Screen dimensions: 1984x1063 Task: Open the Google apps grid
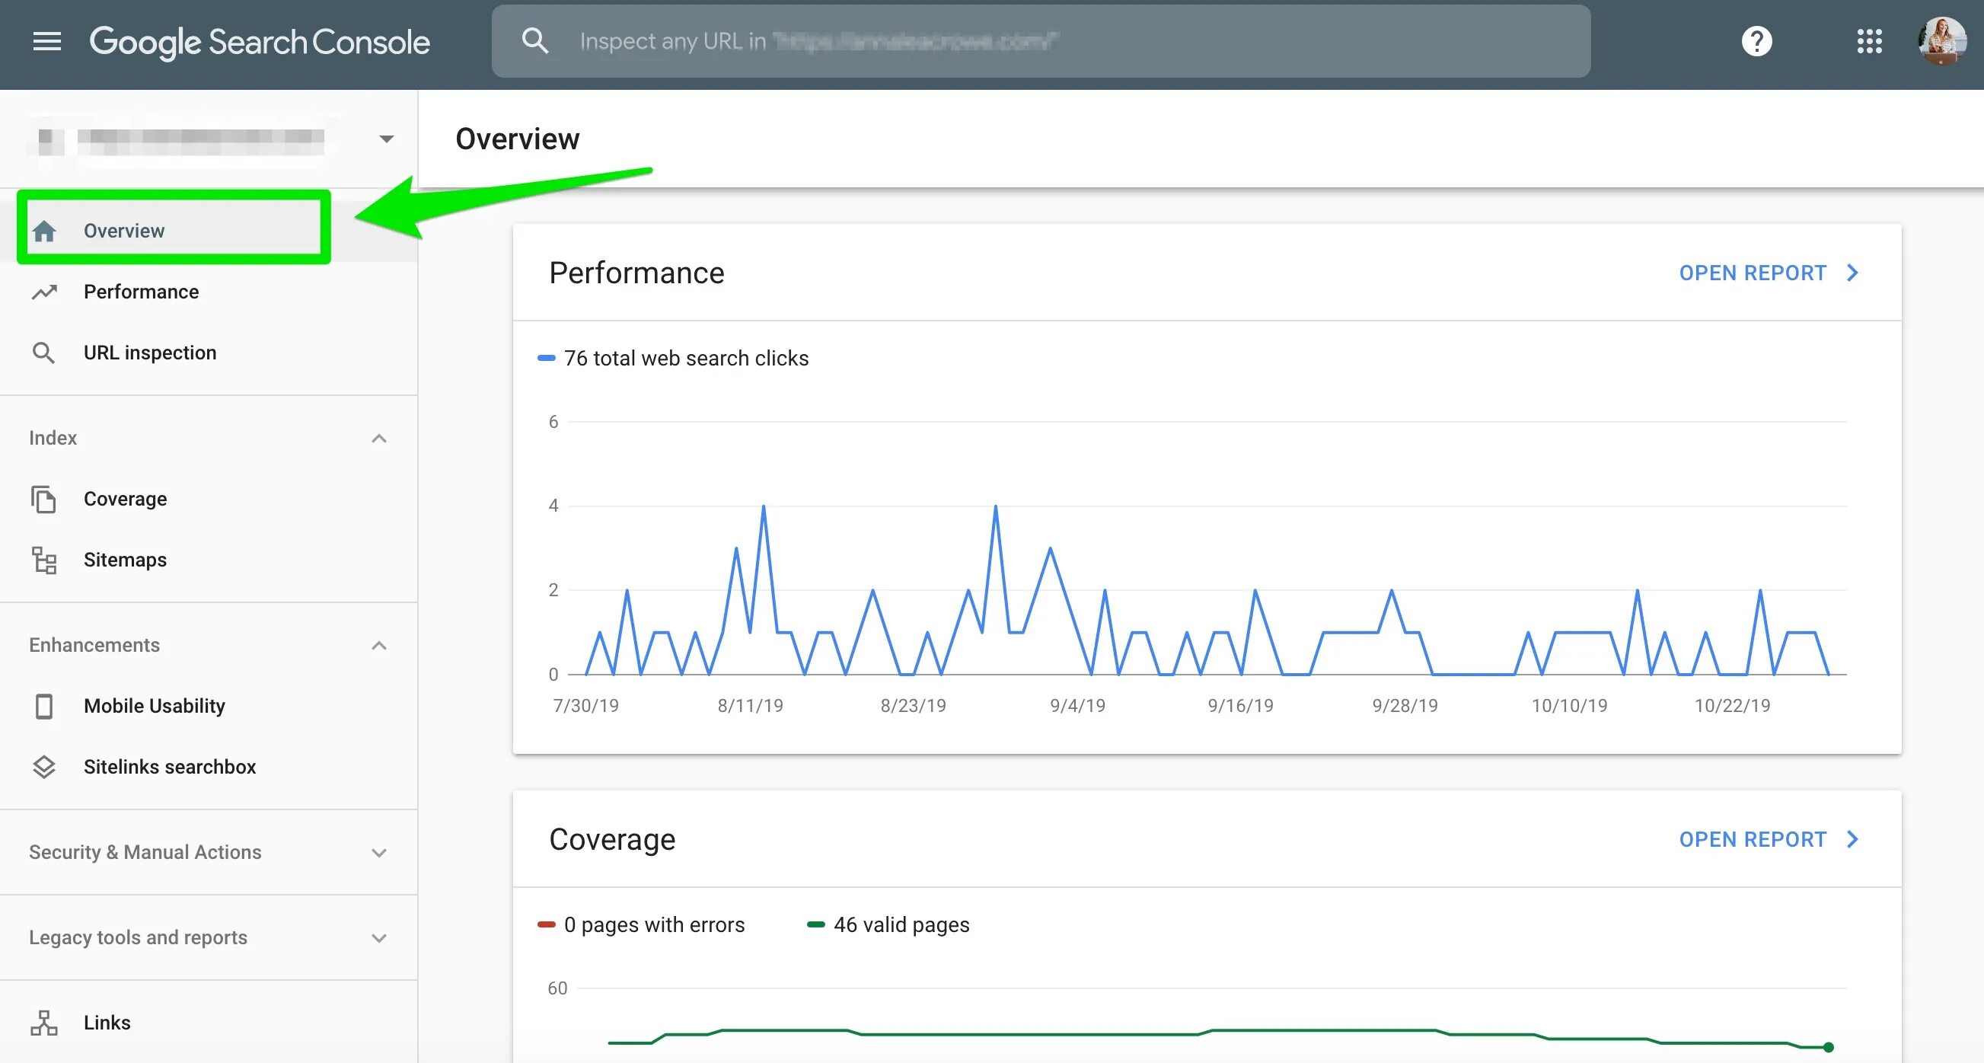click(x=1869, y=42)
